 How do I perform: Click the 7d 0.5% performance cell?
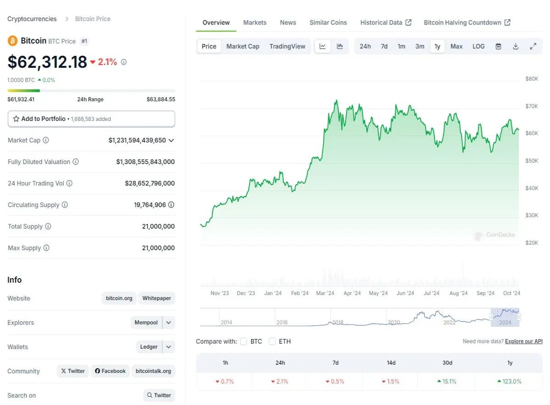click(335, 381)
